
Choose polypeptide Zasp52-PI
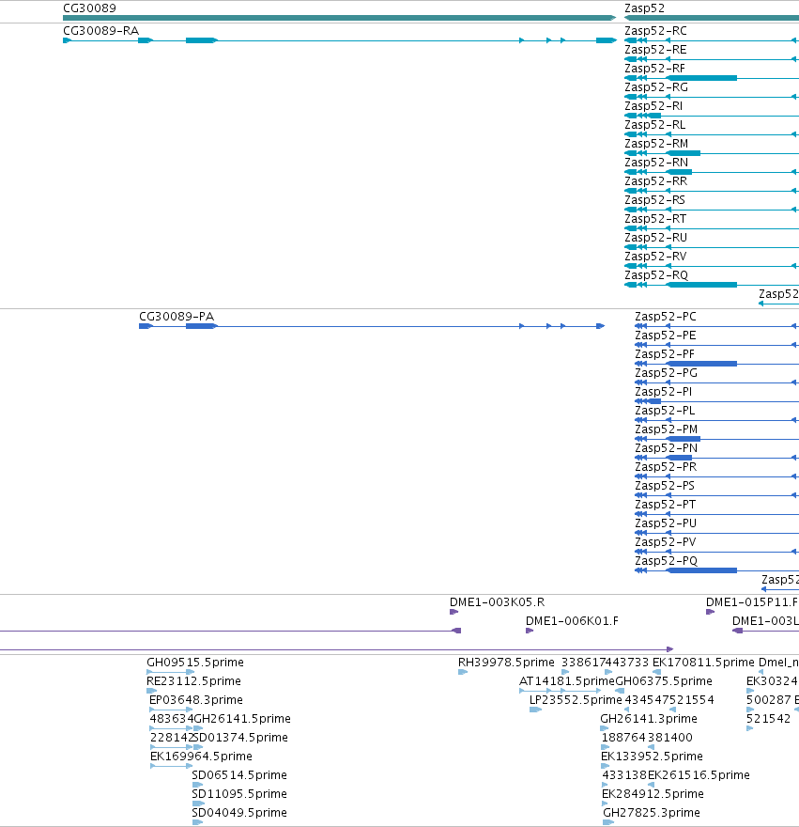click(664, 392)
